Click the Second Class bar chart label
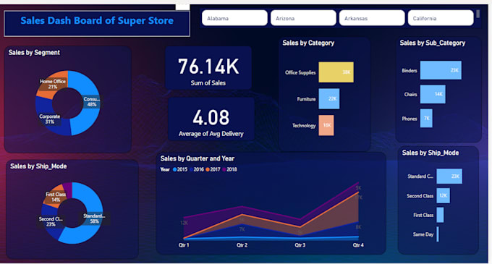Screen dimensions: 492x264 (420, 196)
